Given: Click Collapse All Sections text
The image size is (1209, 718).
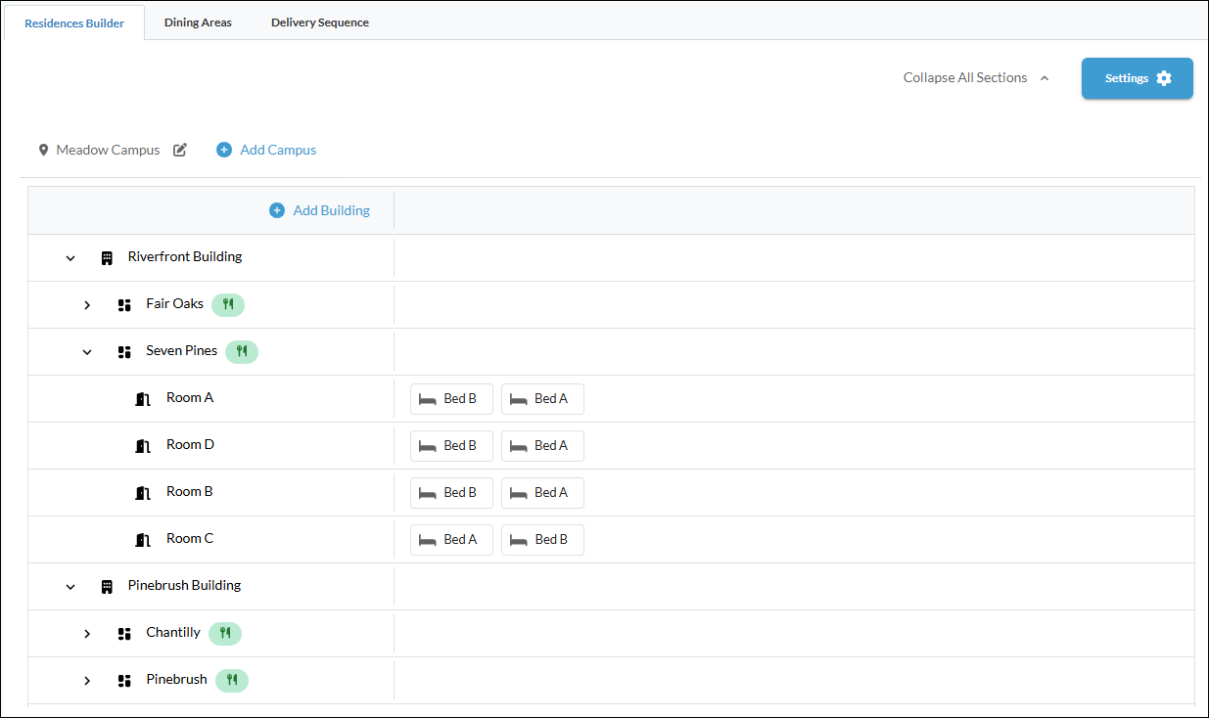Looking at the screenshot, I should pos(965,78).
